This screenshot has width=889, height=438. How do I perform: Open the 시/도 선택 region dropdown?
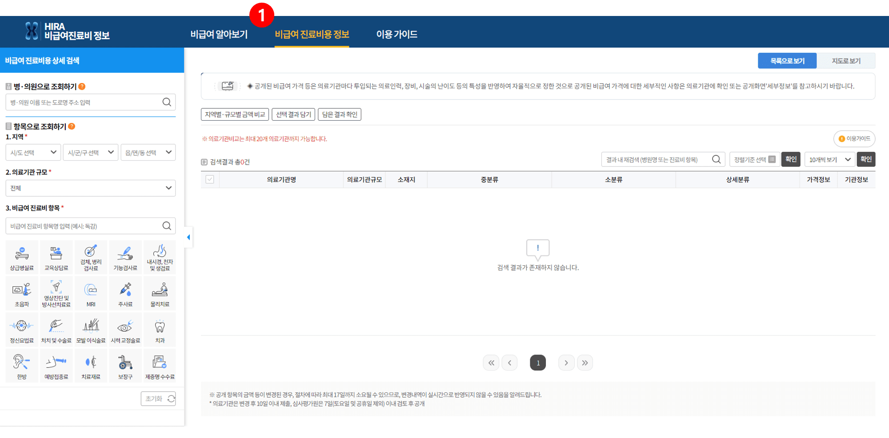[x=33, y=152]
